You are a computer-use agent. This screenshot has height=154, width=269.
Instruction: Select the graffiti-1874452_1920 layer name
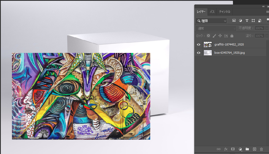(229, 44)
